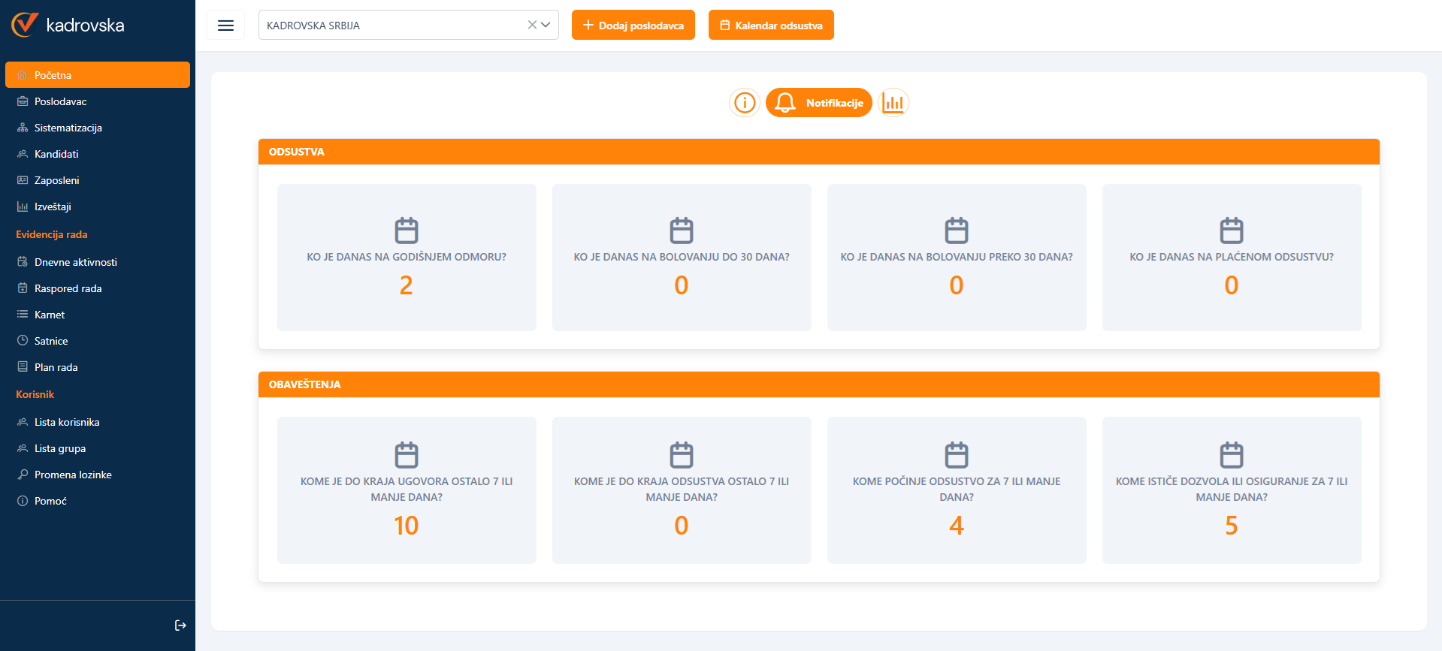
Task: Open calendar icon for godišnji odmor card
Action: [407, 231]
